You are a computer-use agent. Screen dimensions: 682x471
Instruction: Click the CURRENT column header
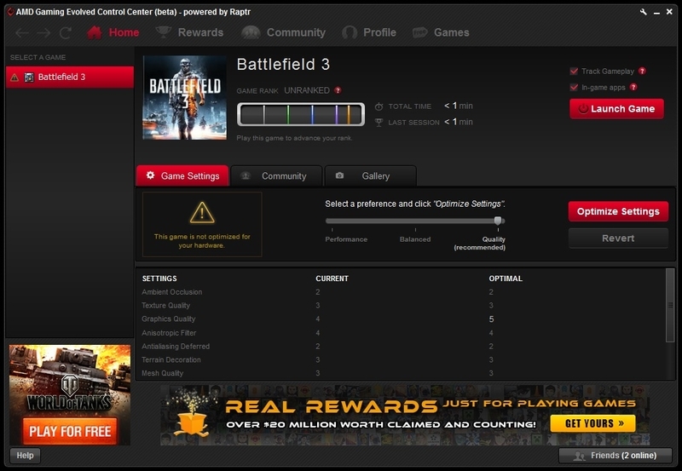332,279
